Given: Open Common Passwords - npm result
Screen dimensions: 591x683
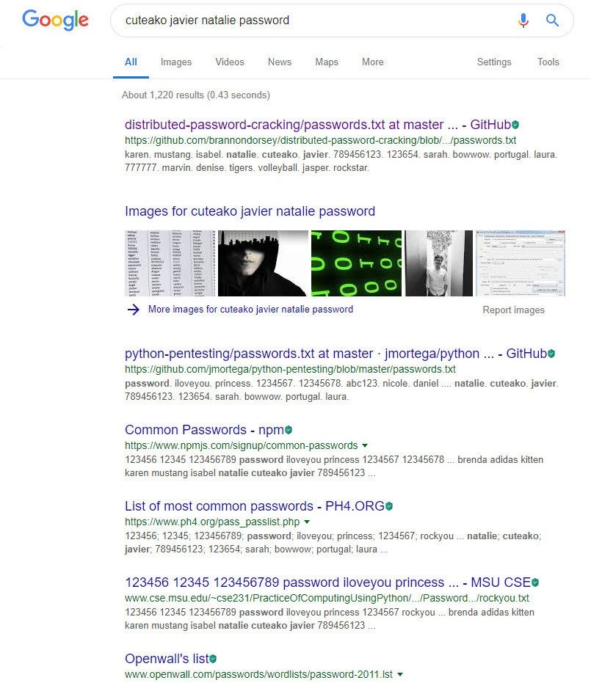Looking at the screenshot, I should tap(204, 430).
